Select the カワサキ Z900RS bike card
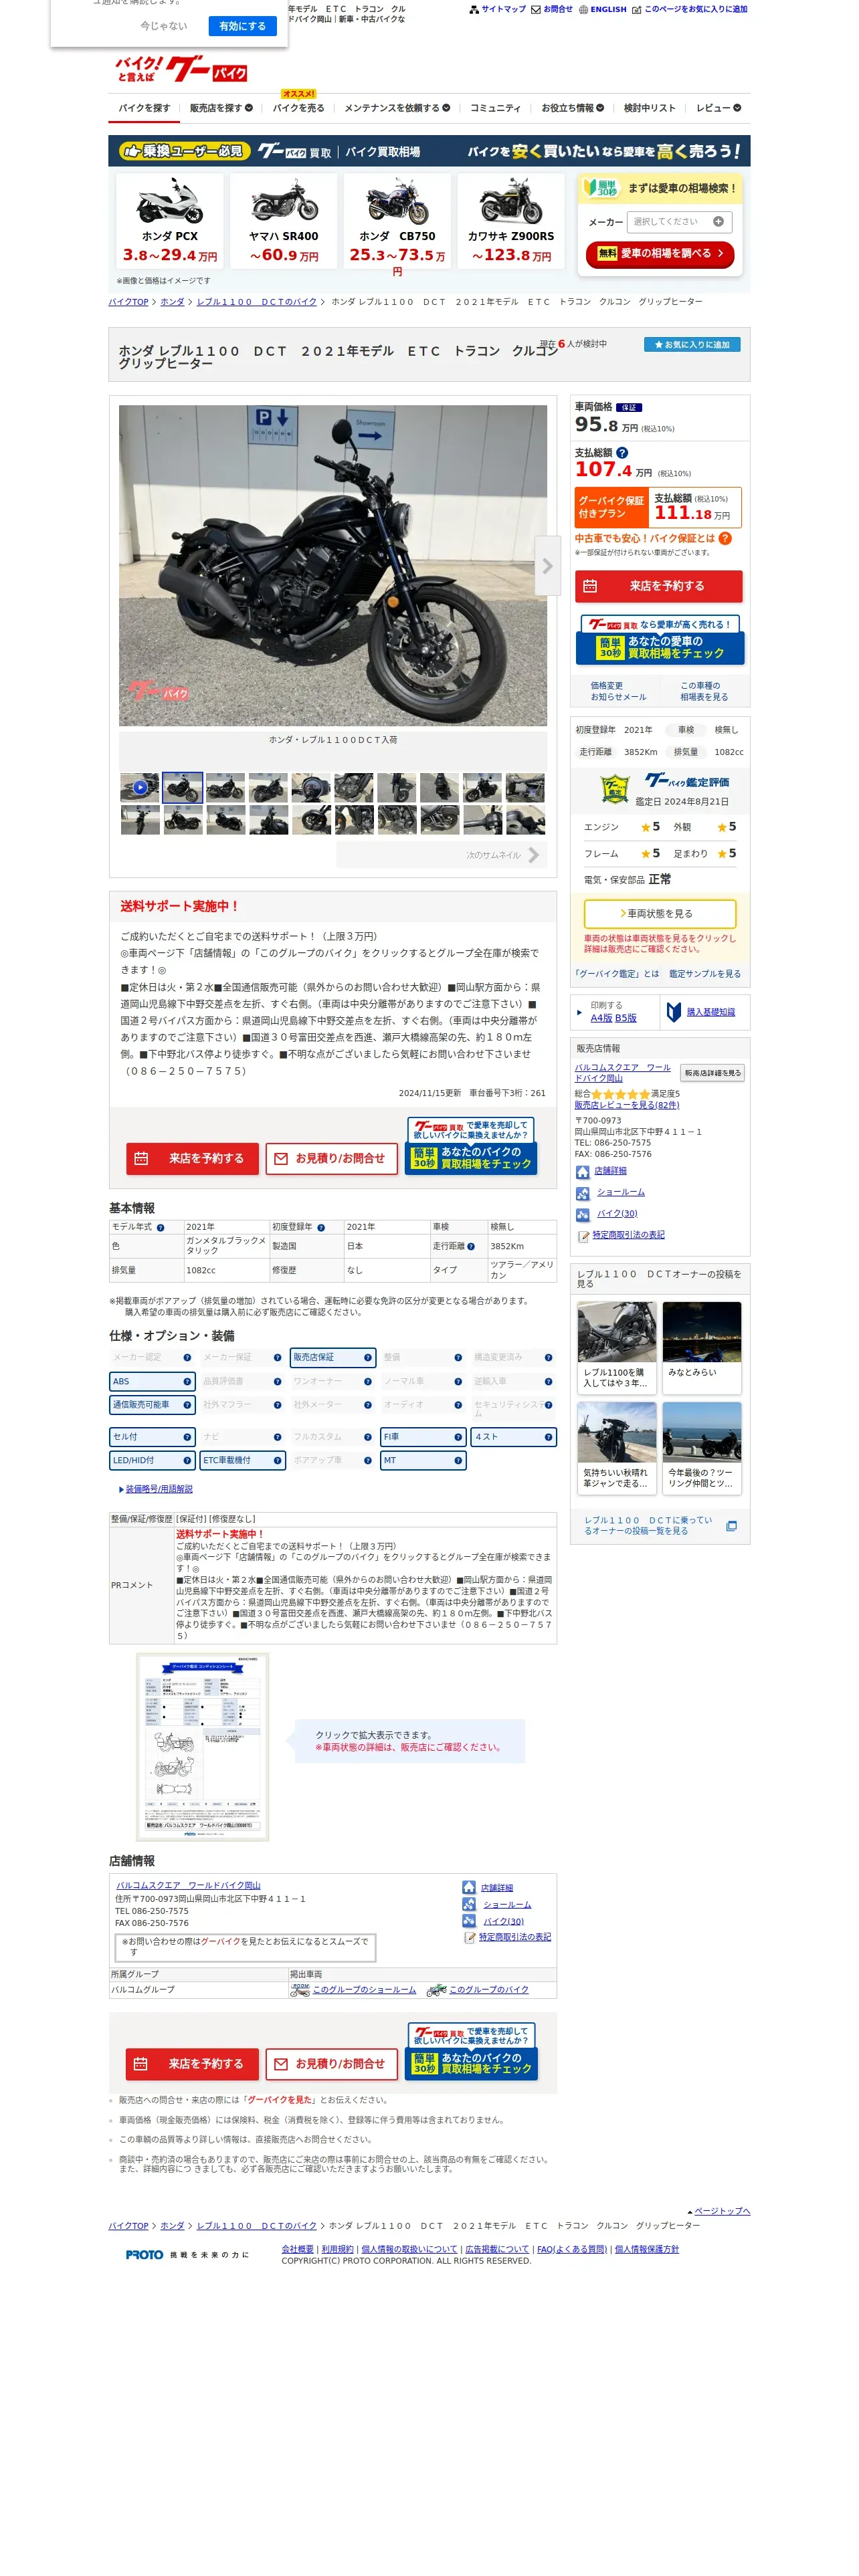 [x=511, y=221]
